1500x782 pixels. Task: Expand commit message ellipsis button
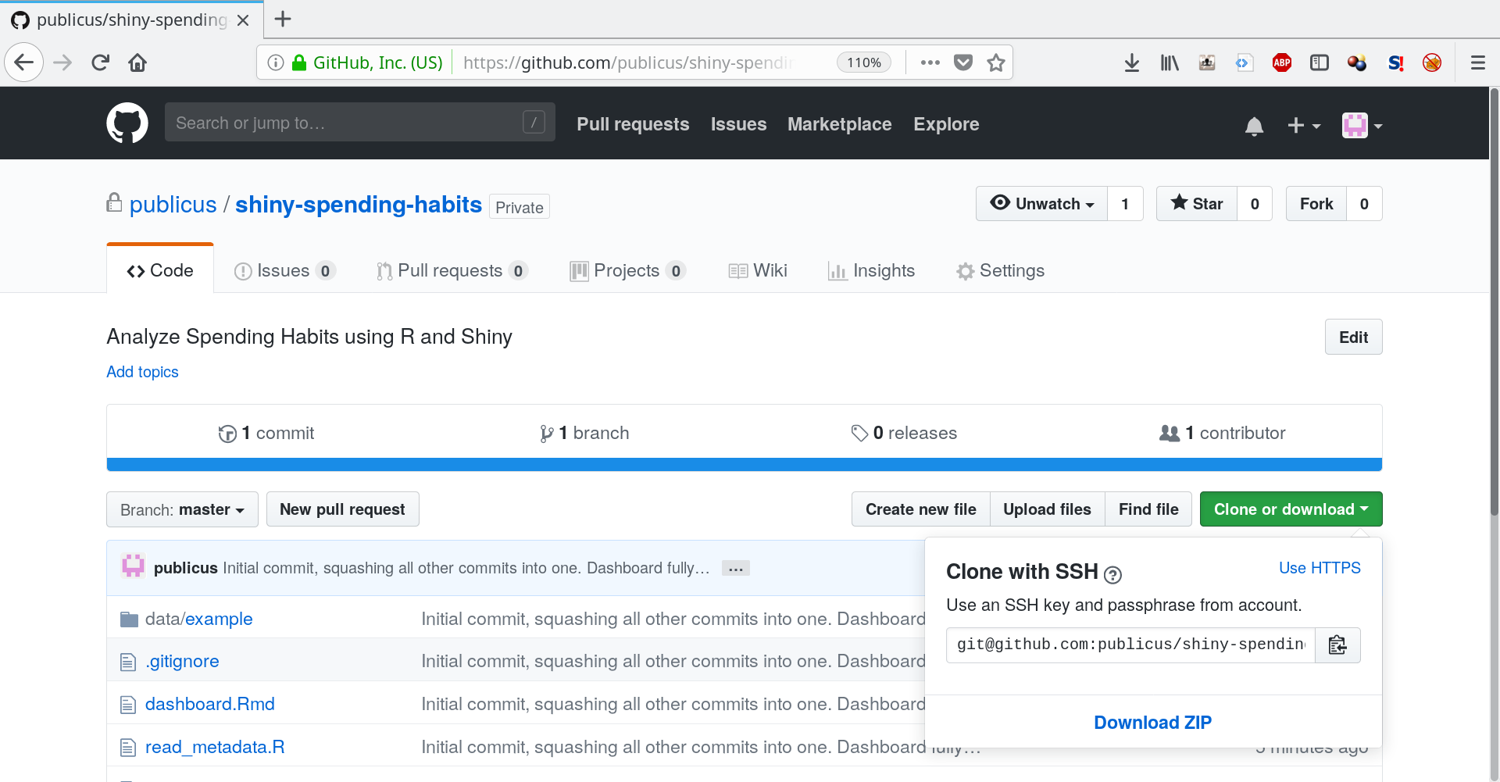pos(735,569)
